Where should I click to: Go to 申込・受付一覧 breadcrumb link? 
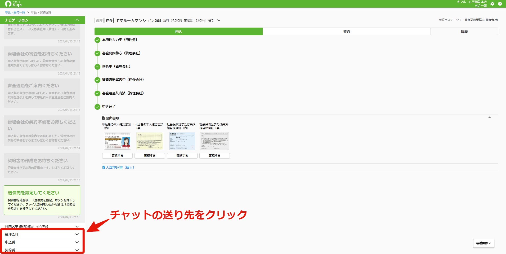click(x=15, y=12)
